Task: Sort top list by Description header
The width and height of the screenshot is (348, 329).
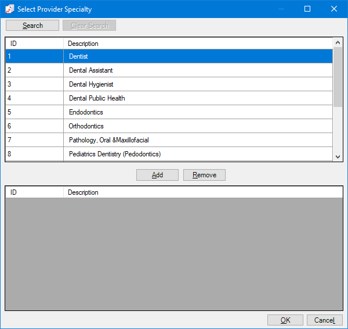Action: (197, 44)
